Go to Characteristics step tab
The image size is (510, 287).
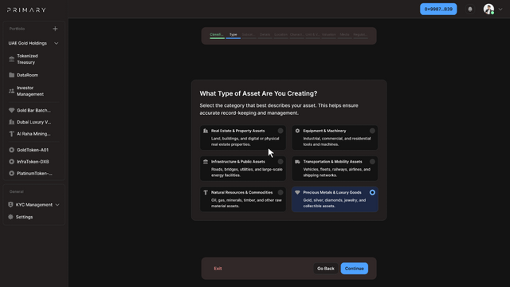pyautogui.click(x=296, y=35)
